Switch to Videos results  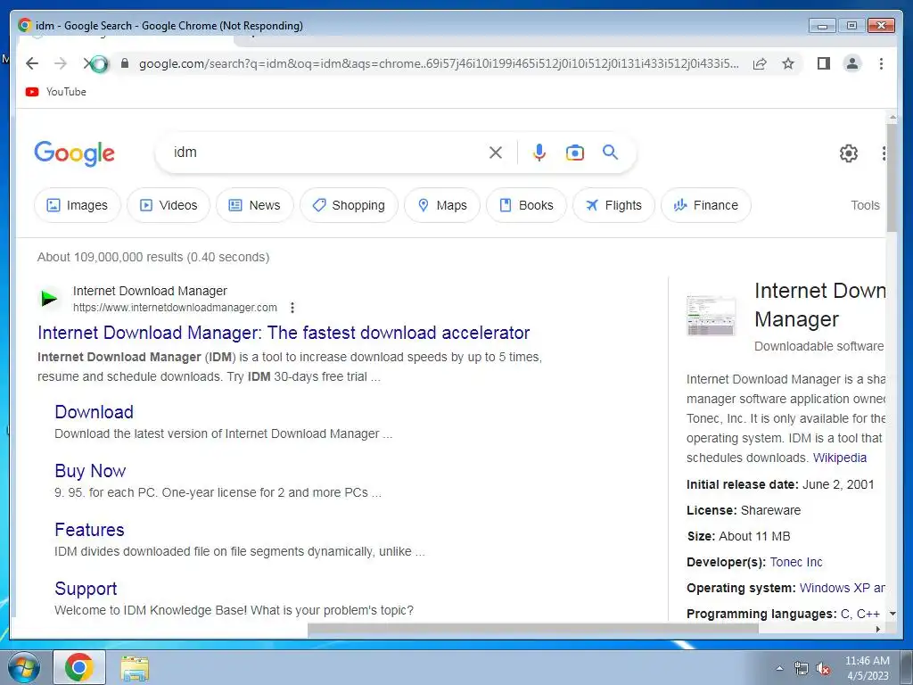(x=169, y=205)
